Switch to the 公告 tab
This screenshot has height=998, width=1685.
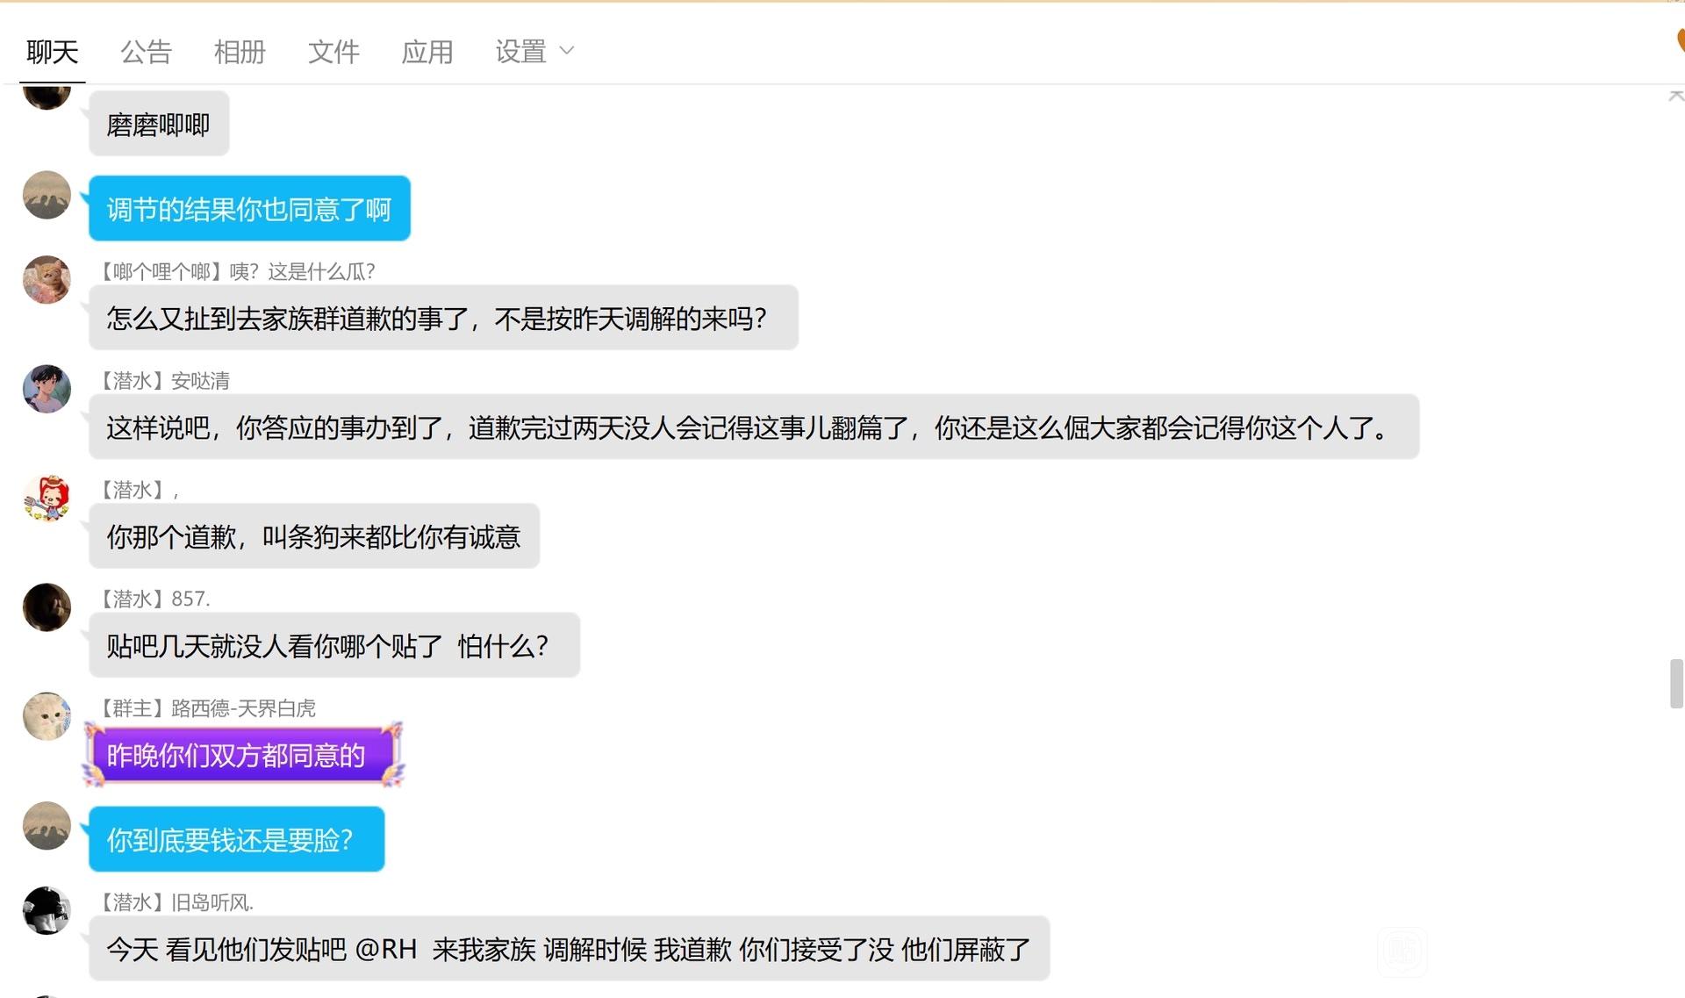click(146, 52)
